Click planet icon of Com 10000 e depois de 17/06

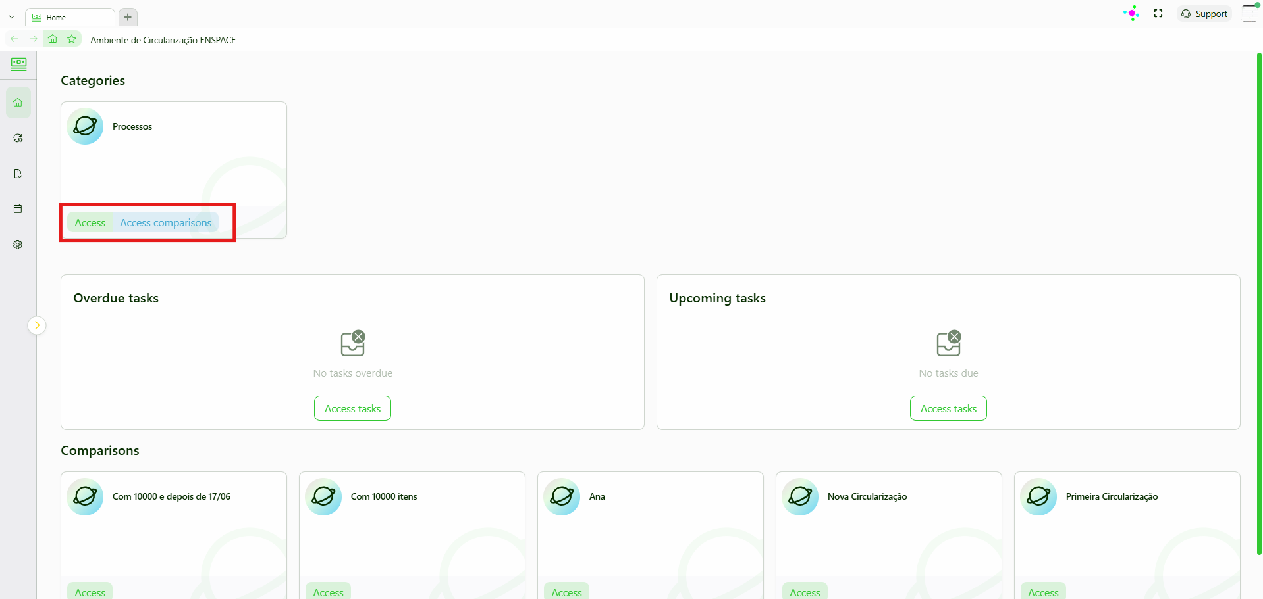coord(85,496)
